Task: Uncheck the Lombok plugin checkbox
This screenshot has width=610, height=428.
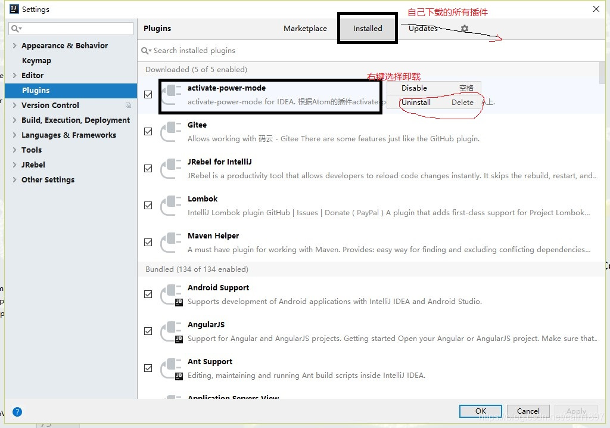Action: [x=148, y=206]
